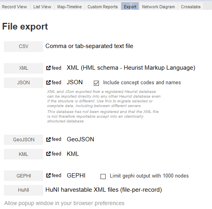Viewport: 212px width, 209px height.
Task: Uncheck Include concept codes and names
Action: point(96,83)
